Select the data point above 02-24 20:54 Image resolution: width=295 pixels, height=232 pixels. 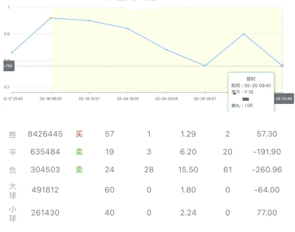pyautogui.click(x=166, y=50)
